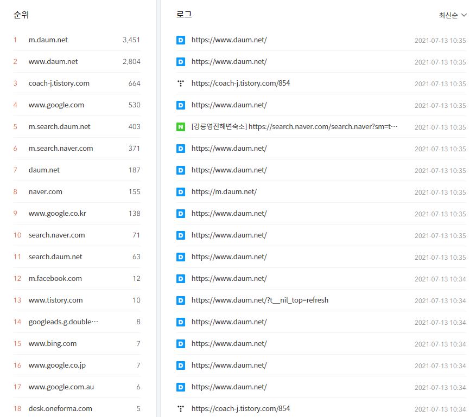Select m.facebook.com in the ranking list

point(55,279)
